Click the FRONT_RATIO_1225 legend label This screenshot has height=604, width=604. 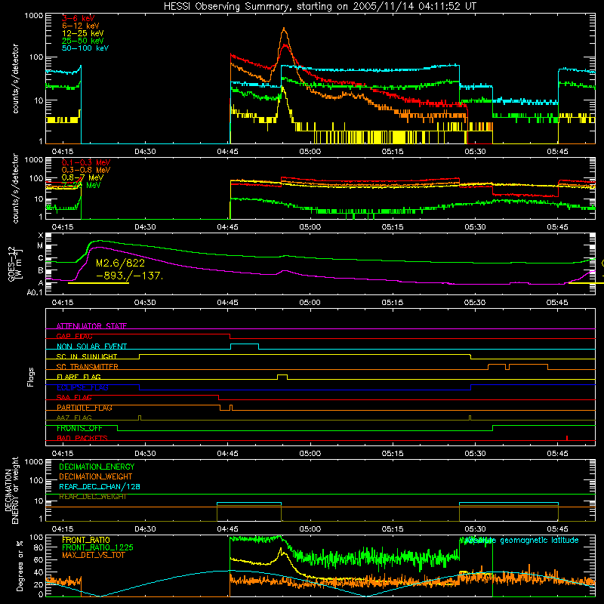(x=97, y=547)
